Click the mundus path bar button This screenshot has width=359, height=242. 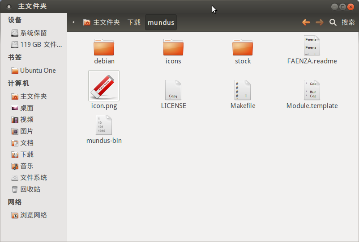(161, 22)
